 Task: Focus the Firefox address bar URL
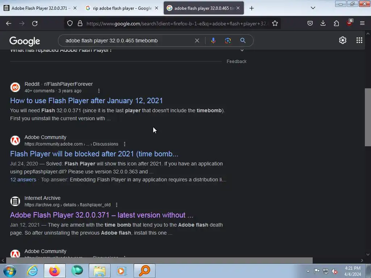click(x=176, y=24)
